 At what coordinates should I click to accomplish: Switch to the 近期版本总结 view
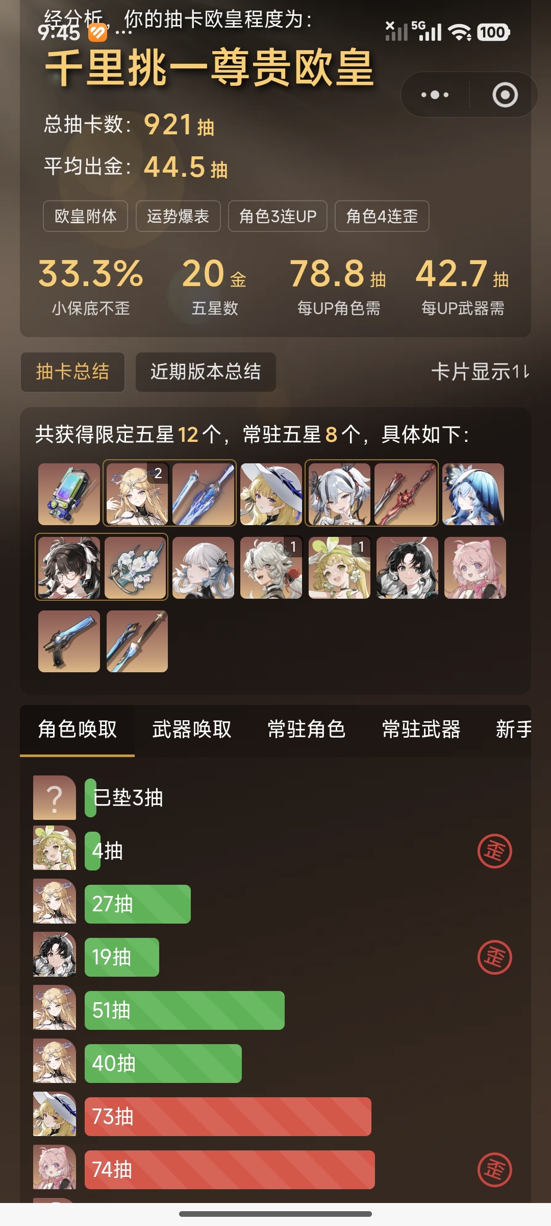(x=206, y=372)
